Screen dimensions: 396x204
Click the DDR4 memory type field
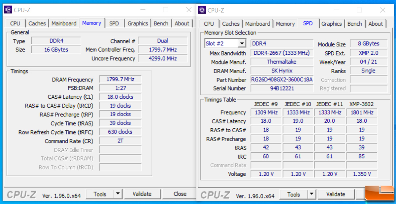click(x=56, y=41)
